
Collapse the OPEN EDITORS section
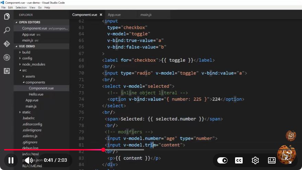point(30,22)
